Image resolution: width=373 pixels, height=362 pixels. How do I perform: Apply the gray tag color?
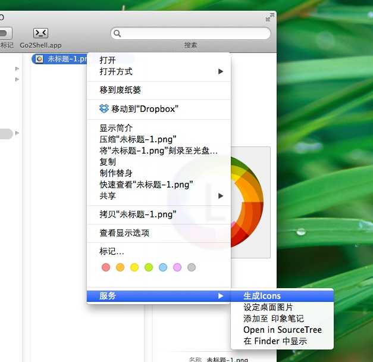(192, 267)
